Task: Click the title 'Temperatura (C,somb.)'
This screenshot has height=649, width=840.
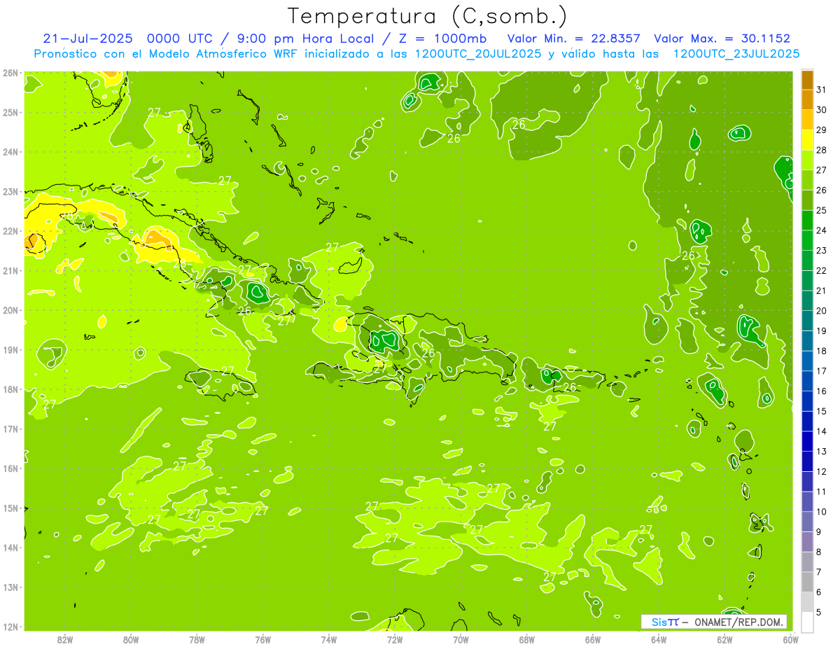Action: 428,16
